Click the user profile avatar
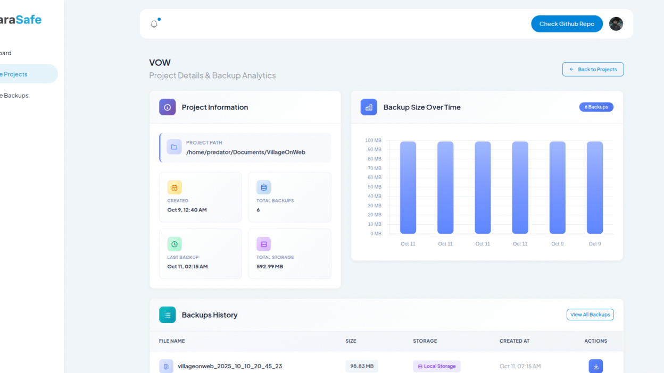The width and height of the screenshot is (664, 373). pos(616,24)
